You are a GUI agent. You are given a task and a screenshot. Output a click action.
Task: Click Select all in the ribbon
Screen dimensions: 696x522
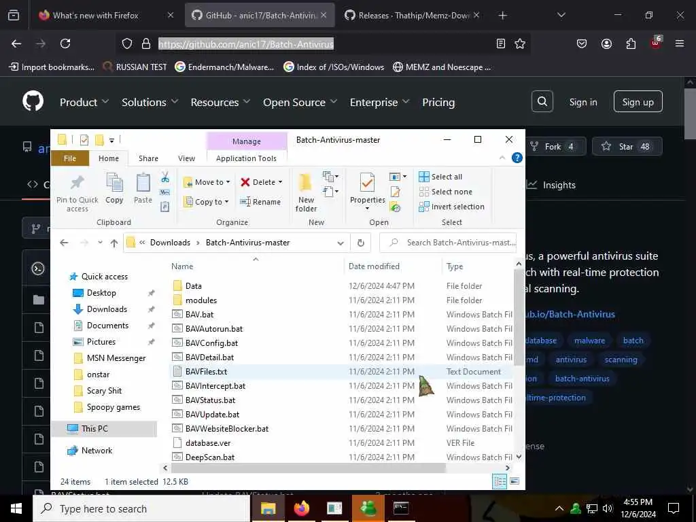pyautogui.click(x=440, y=177)
